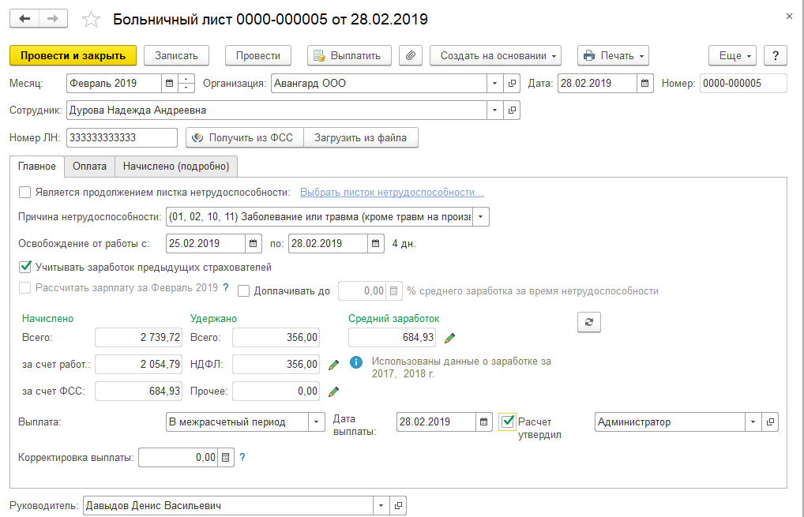Open calendar for Дата выплаты field
The image size is (804, 517).
click(x=483, y=422)
